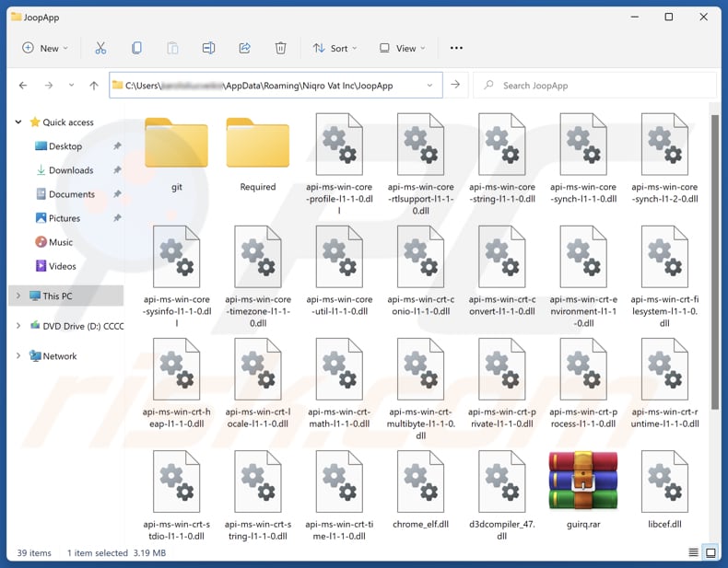
Task: Select api-ms-win-crt-multibyte-l1-1-0.dll file
Action: 420,389
